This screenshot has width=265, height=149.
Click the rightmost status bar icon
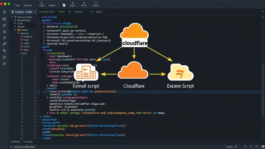[263, 146]
